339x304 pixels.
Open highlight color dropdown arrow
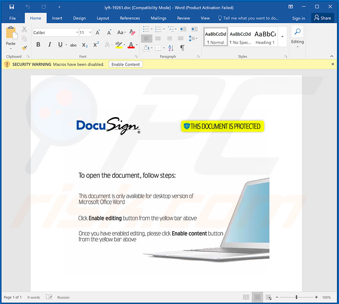coord(124,45)
